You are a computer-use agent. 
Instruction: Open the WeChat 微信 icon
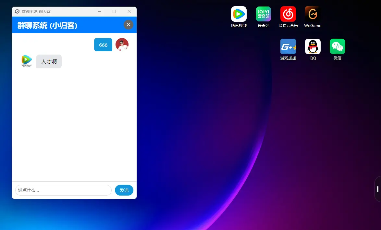337,46
